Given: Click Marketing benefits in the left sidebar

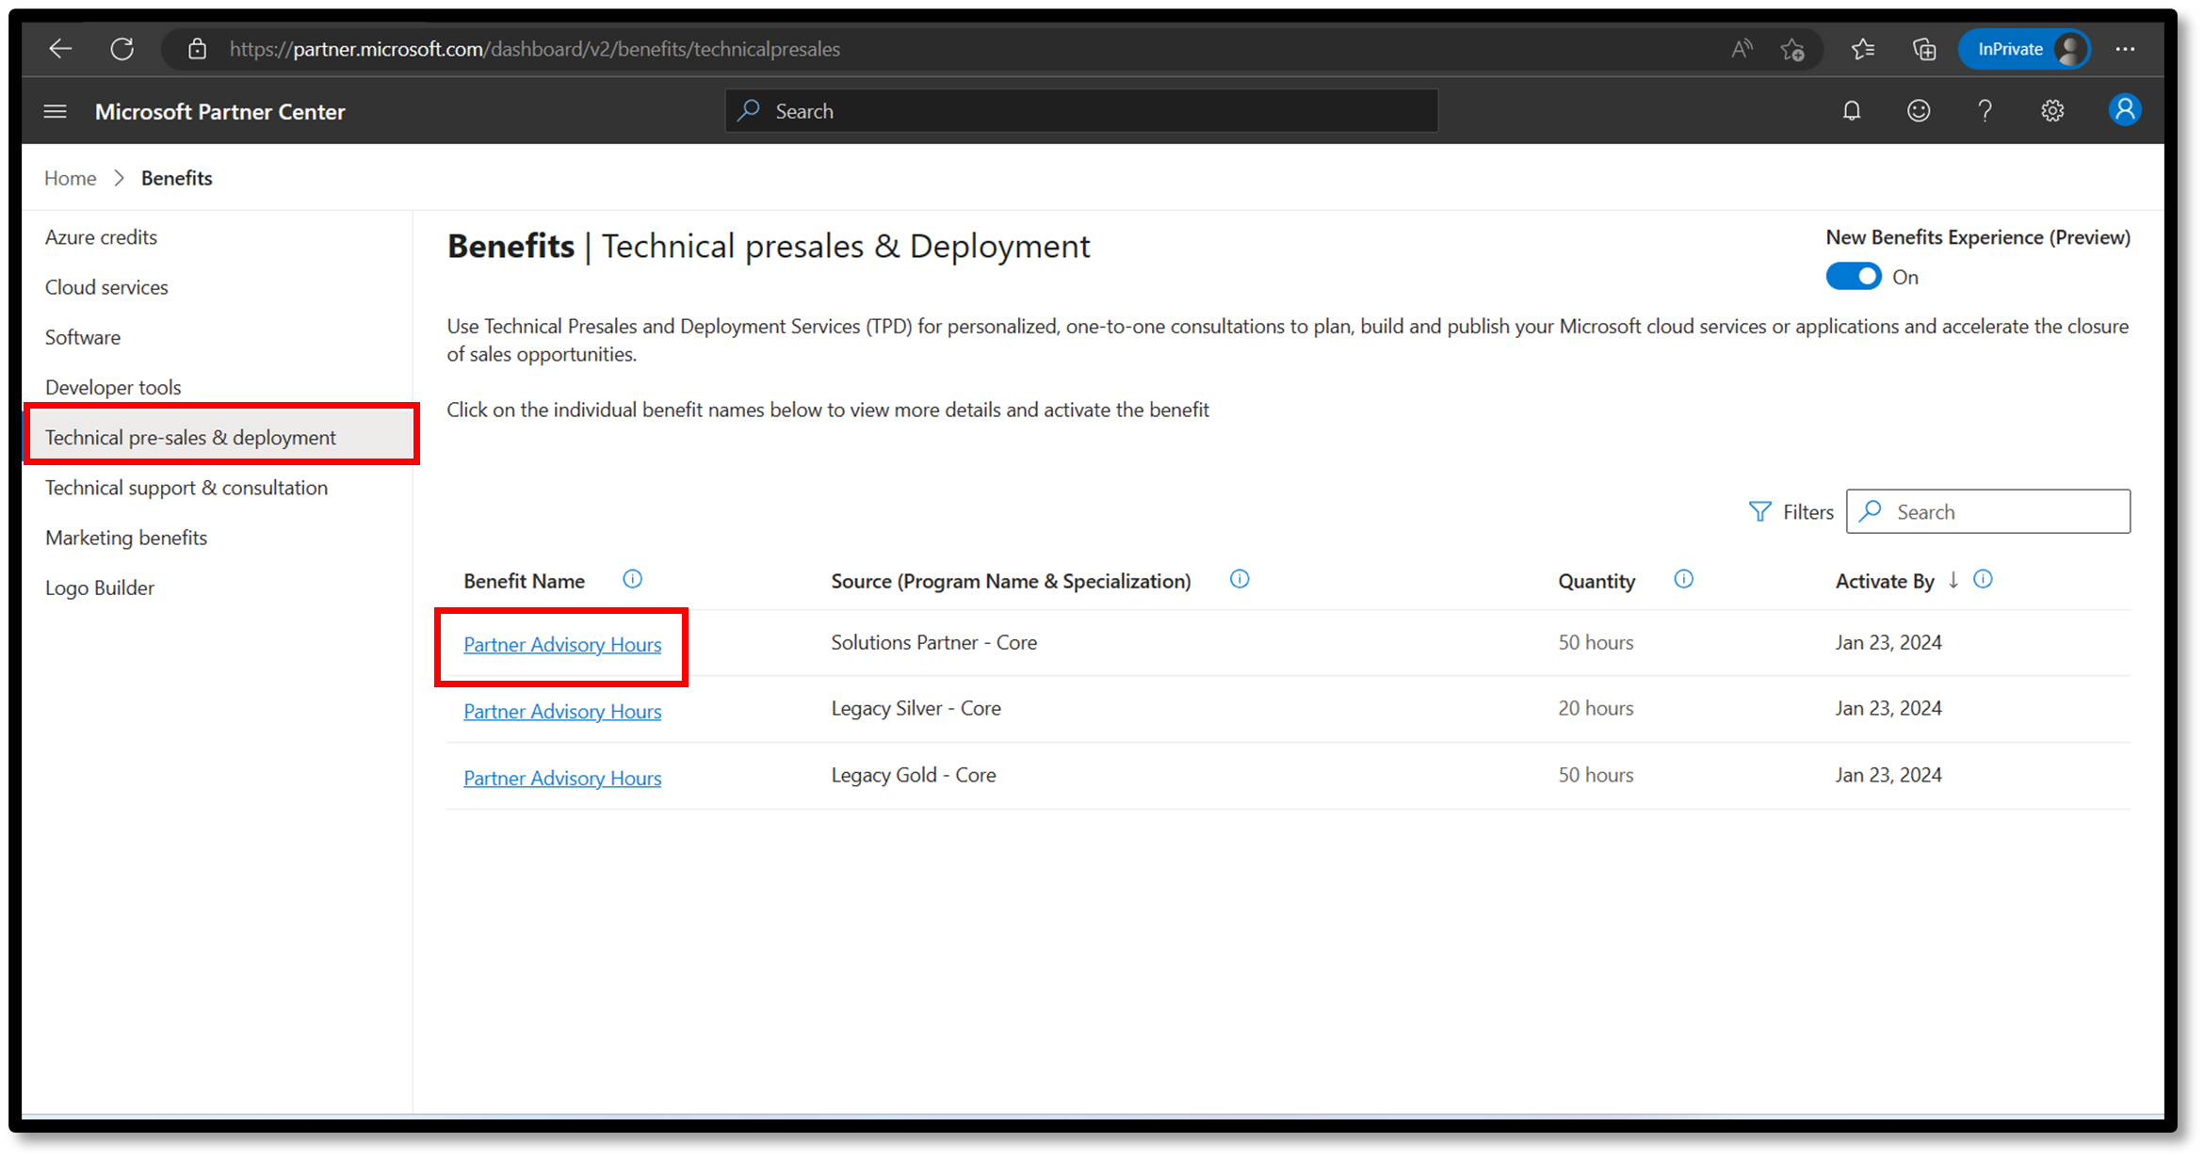Looking at the screenshot, I should coord(125,537).
